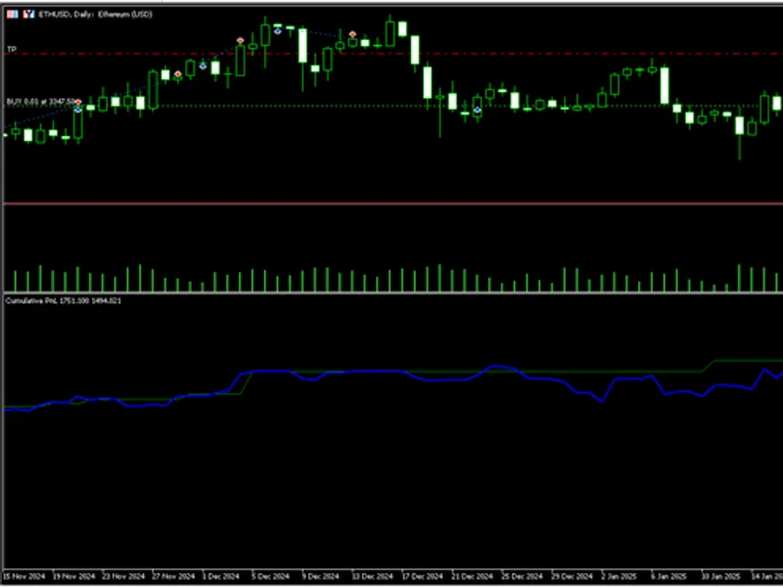This screenshot has height=587, width=783.
Task: Click the 19 Nov 2024 date label
Action: 74,576
